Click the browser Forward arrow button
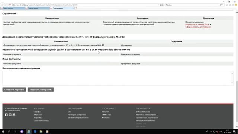Screen dimensions: 238x134 click(x=7, y=5)
